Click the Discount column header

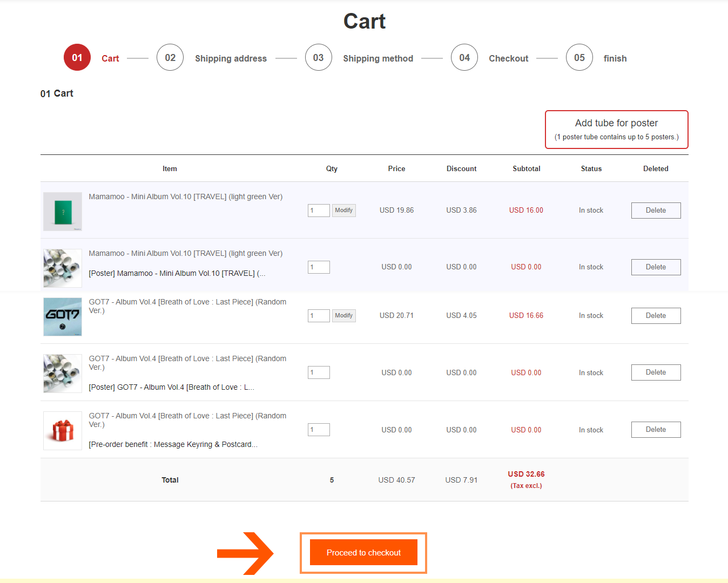pos(462,168)
